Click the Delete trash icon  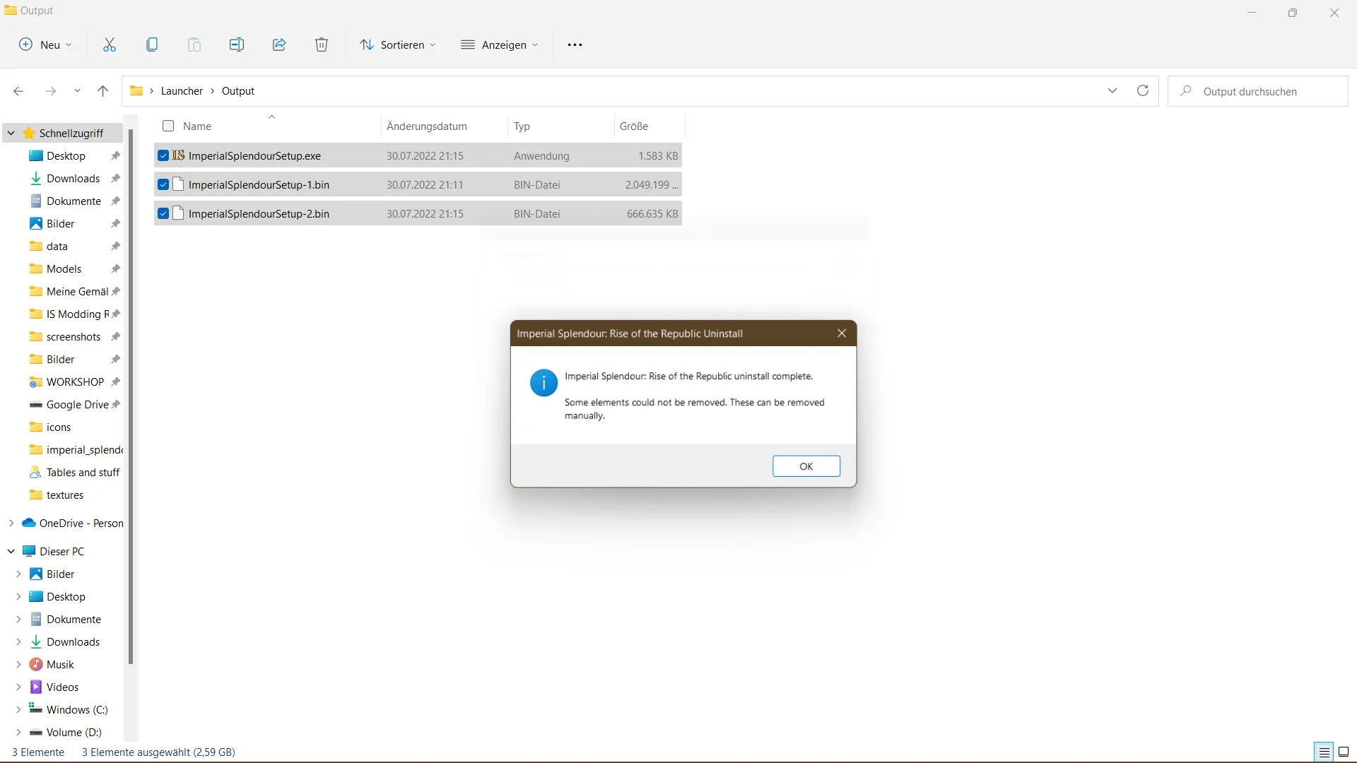pos(322,45)
